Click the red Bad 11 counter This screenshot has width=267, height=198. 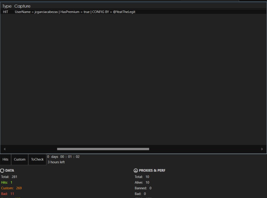point(8,194)
